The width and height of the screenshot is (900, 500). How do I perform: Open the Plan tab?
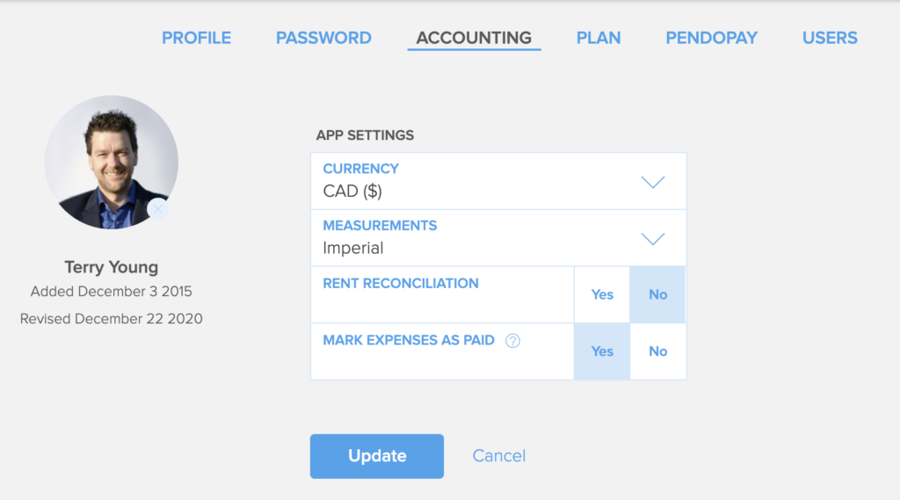point(599,38)
